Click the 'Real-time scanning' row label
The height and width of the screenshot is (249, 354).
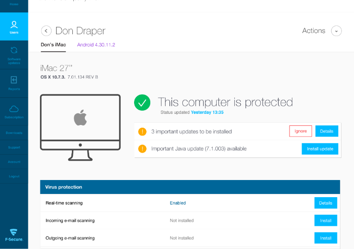point(64,203)
